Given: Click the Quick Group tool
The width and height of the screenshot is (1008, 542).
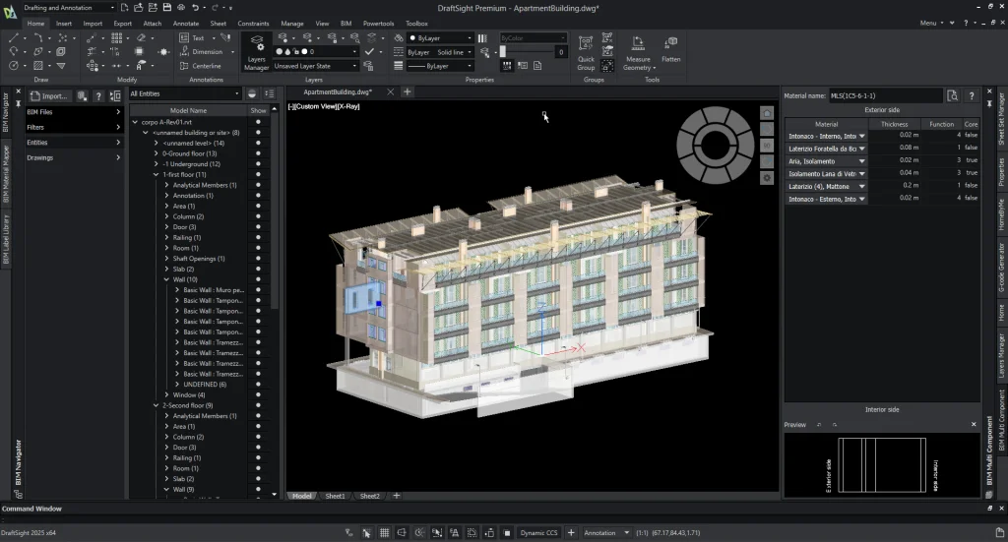Looking at the screenshot, I should tap(586, 52).
